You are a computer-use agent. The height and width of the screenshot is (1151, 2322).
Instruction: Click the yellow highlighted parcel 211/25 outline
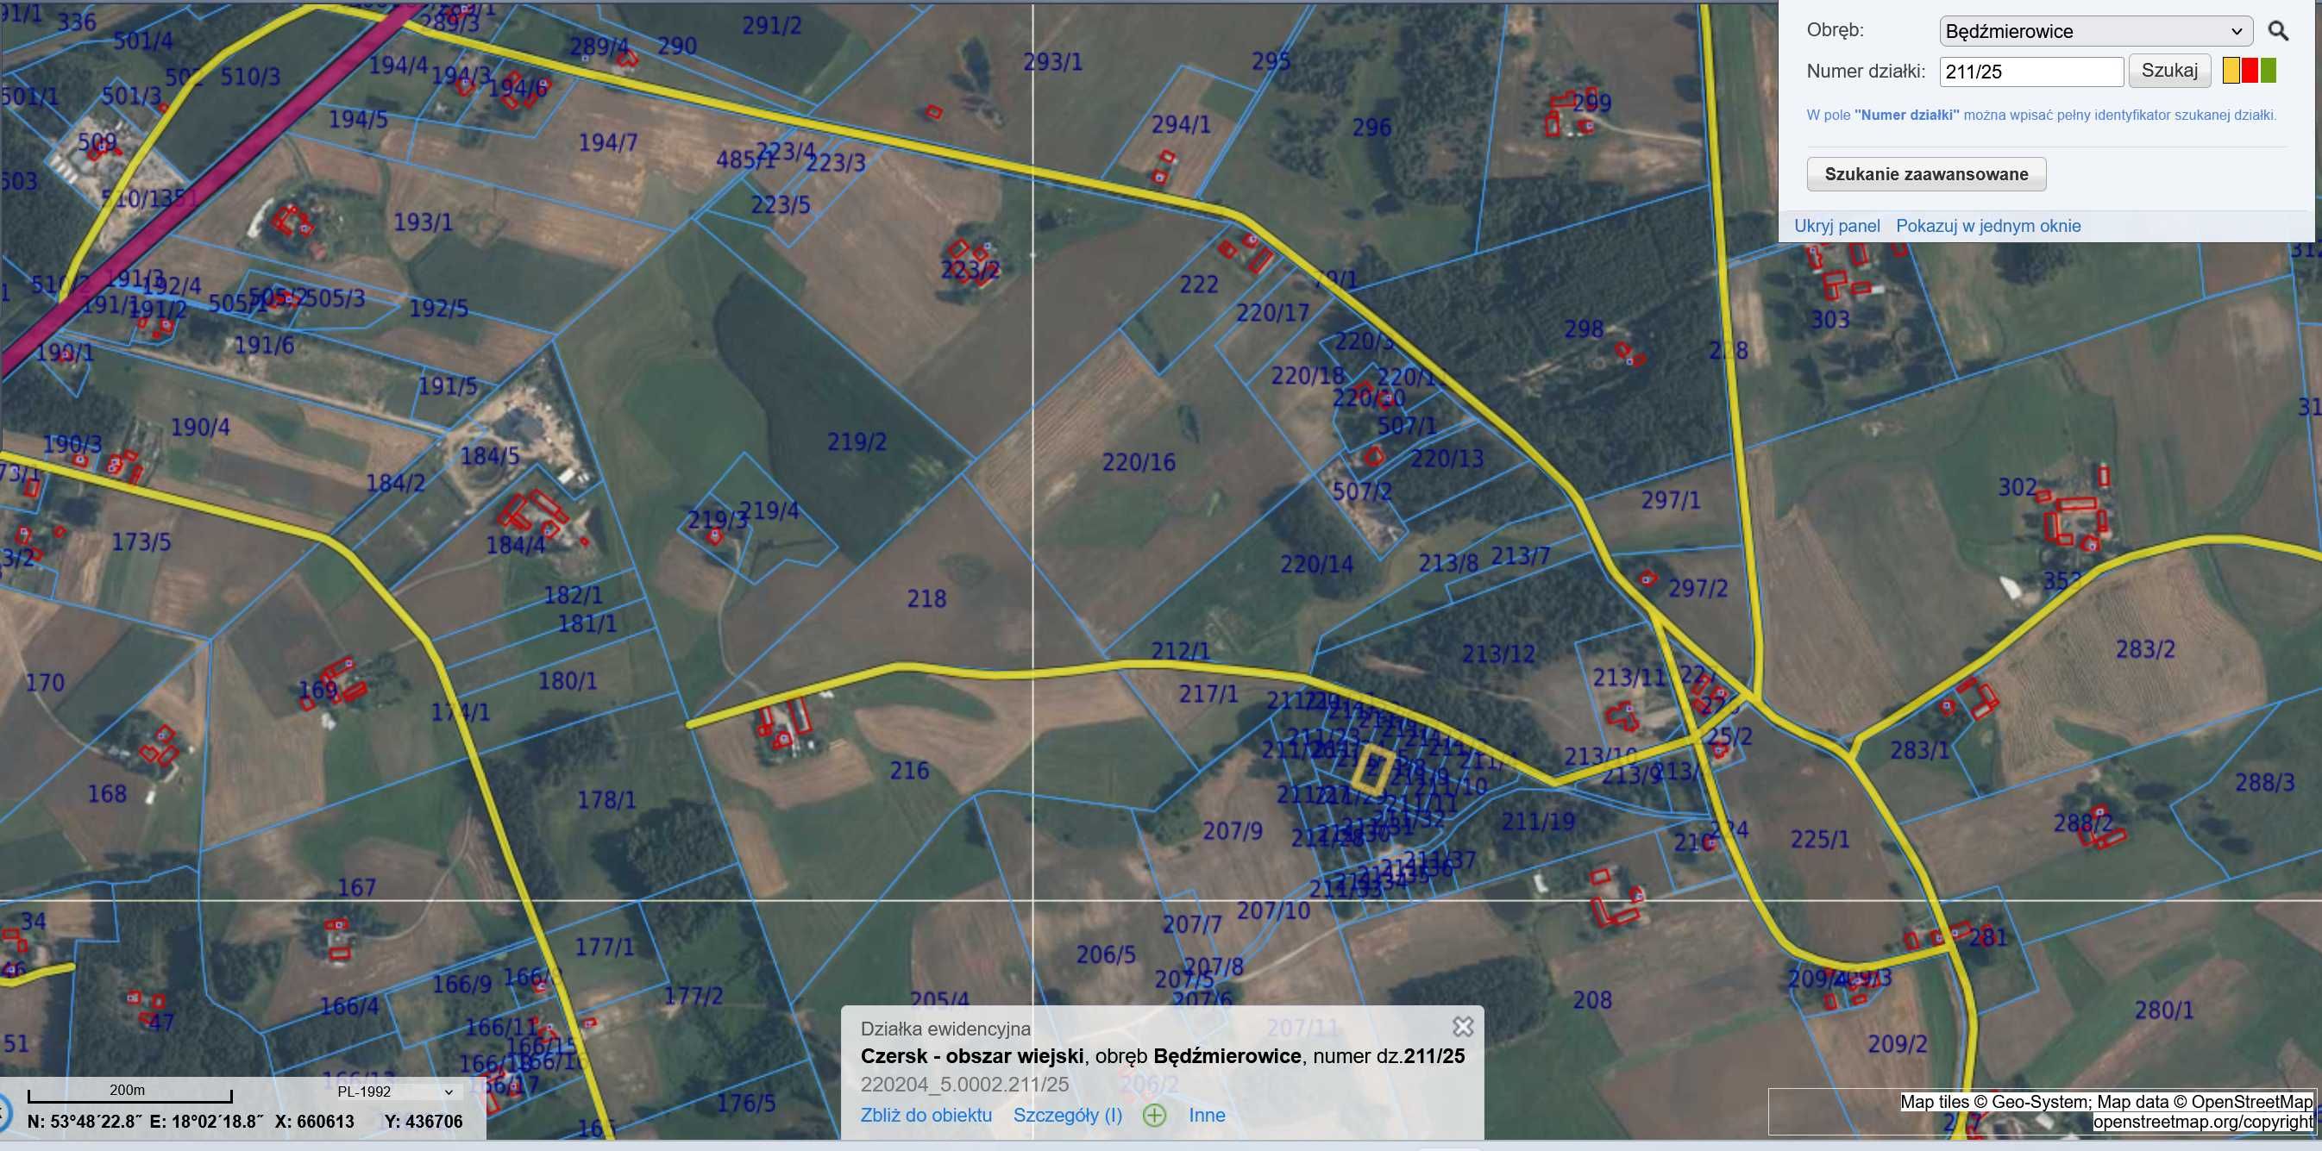[x=1372, y=768]
